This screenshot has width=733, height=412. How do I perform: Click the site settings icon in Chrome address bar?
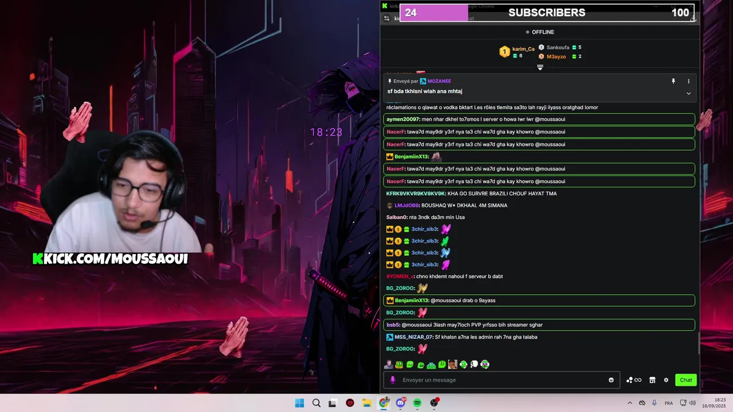(387, 18)
